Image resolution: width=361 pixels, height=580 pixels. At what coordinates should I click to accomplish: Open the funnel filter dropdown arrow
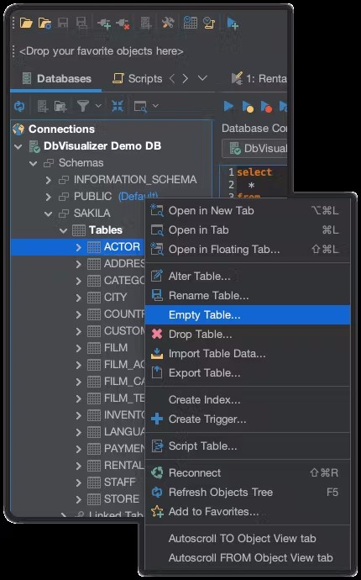pyautogui.click(x=98, y=106)
